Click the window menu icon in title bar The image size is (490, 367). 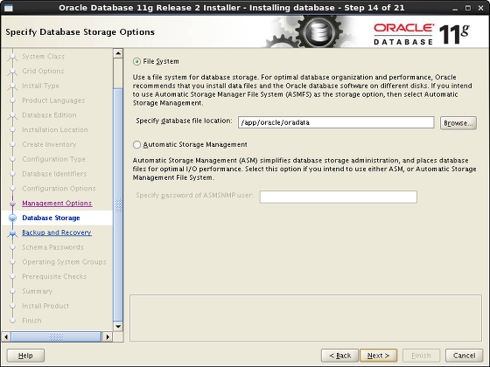pos(9,8)
